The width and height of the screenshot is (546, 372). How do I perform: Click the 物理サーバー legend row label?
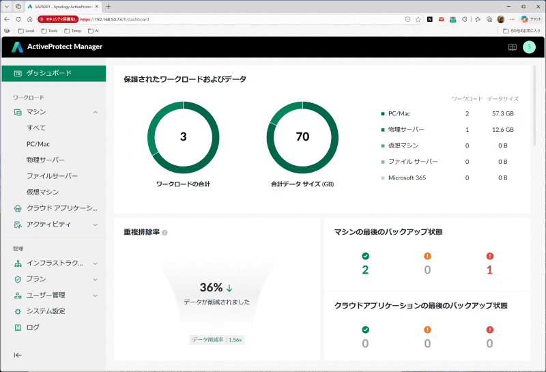coord(406,130)
